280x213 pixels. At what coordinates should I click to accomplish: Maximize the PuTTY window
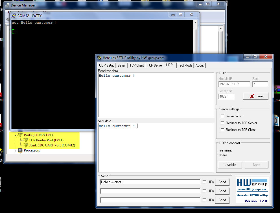pos(181,14)
